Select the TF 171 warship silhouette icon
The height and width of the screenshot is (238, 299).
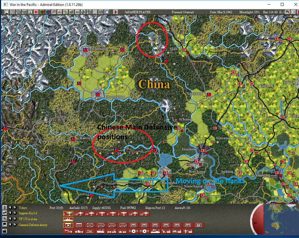coord(68,219)
